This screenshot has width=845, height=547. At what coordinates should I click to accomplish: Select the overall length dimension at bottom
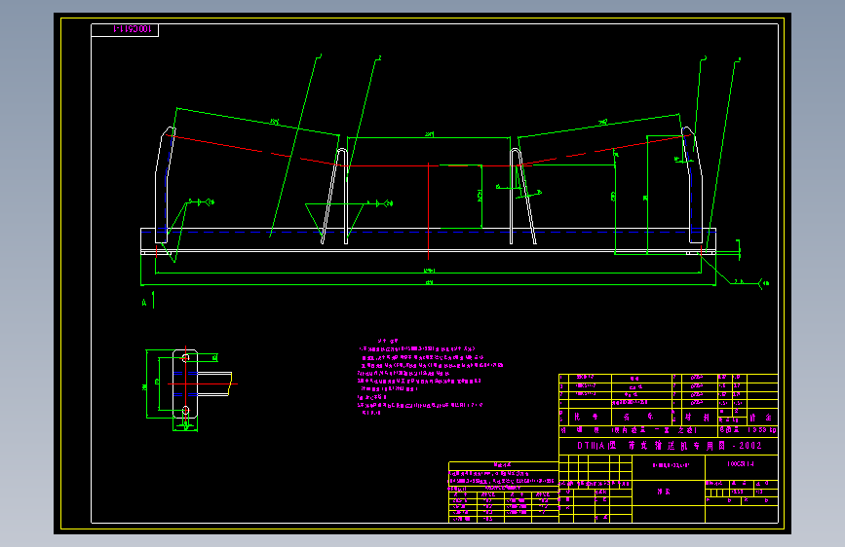coord(429,283)
